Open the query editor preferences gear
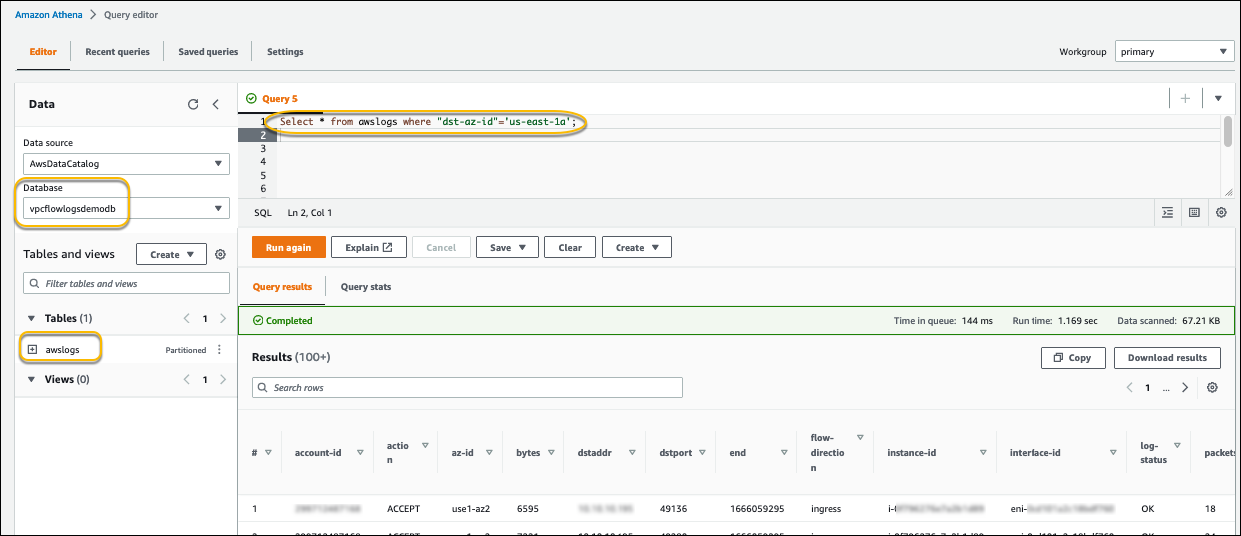 [x=1220, y=213]
